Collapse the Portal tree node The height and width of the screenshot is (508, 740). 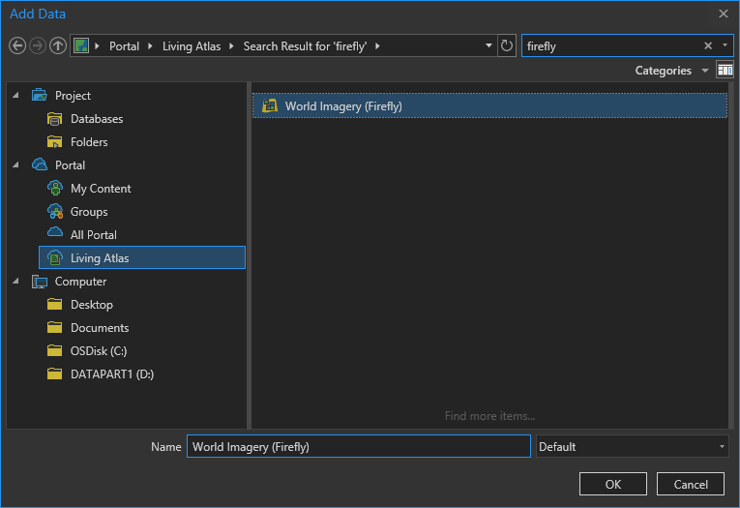click(x=15, y=165)
